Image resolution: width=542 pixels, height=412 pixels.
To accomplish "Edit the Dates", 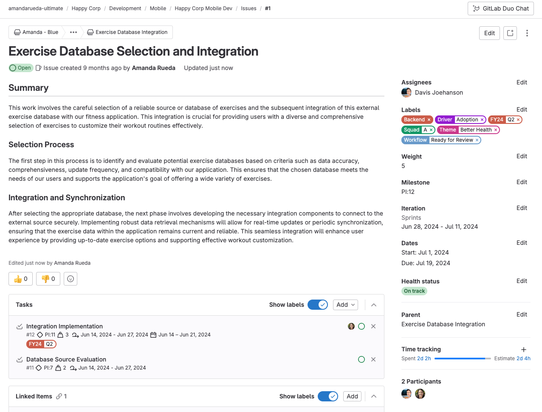I will click(x=522, y=243).
